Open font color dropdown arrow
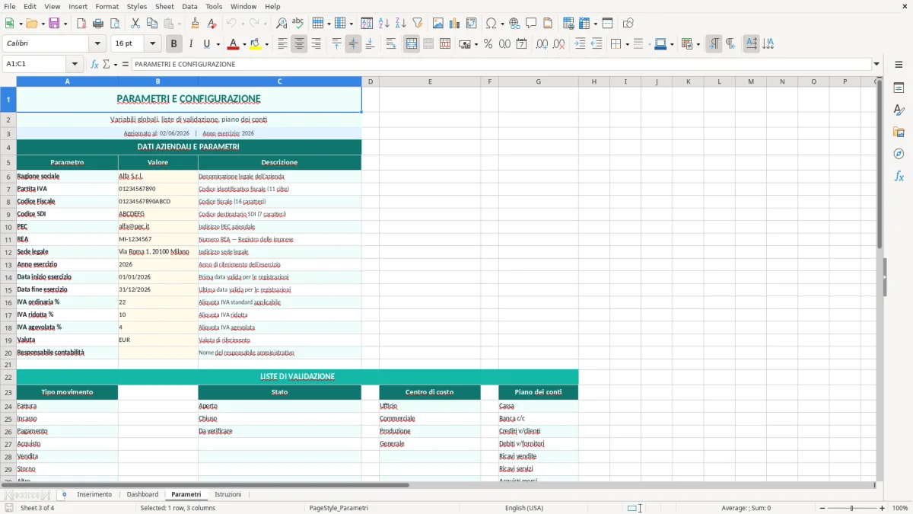 tap(244, 44)
